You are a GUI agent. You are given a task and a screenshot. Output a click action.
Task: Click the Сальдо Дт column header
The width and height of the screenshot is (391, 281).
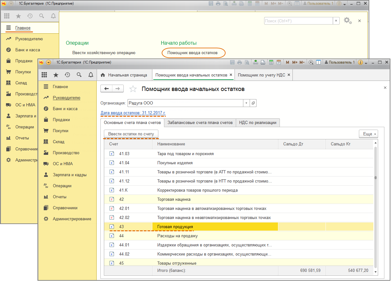[302, 144]
